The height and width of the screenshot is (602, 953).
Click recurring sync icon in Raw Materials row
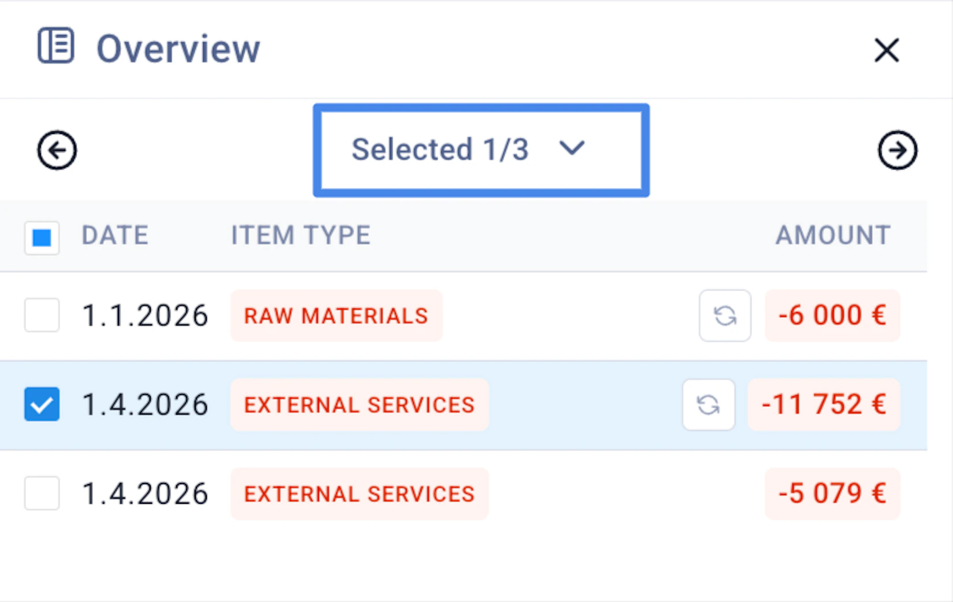point(725,315)
